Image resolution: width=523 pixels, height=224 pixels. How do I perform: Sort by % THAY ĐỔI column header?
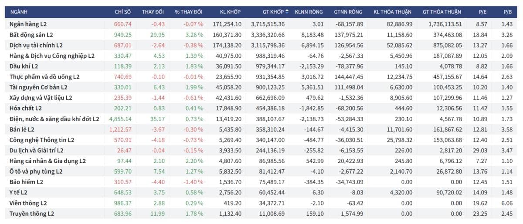click(x=189, y=12)
